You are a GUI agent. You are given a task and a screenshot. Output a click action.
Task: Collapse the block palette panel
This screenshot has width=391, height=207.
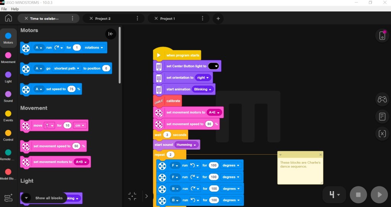tap(110, 34)
